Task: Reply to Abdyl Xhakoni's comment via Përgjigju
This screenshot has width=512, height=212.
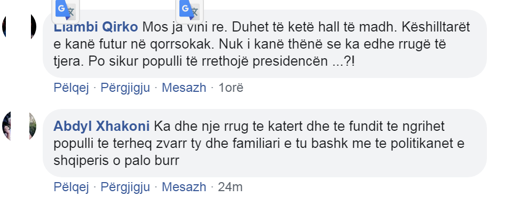Action: pyautogui.click(x=125, y=187)
